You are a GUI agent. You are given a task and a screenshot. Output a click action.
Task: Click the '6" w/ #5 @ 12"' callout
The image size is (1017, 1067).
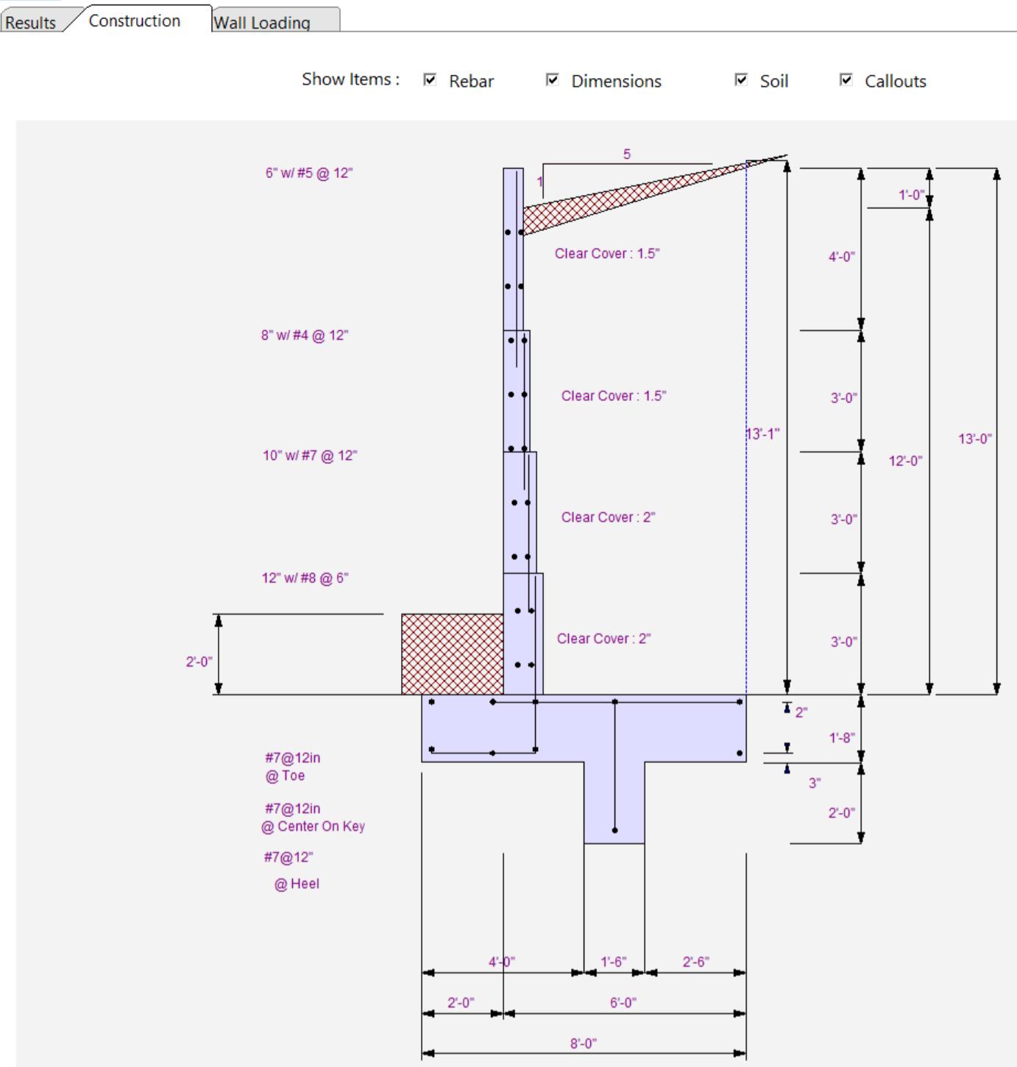point(309,174)
